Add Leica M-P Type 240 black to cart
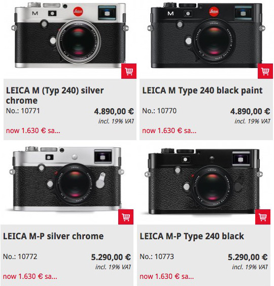The image size is (274, 286). (x=263, y=217)
